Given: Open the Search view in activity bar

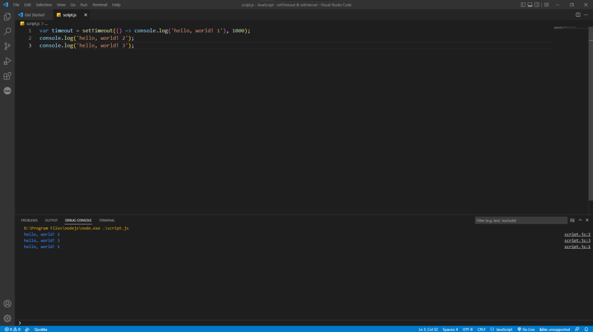Looking at the screenshot, I should click(x=7, y=31).
